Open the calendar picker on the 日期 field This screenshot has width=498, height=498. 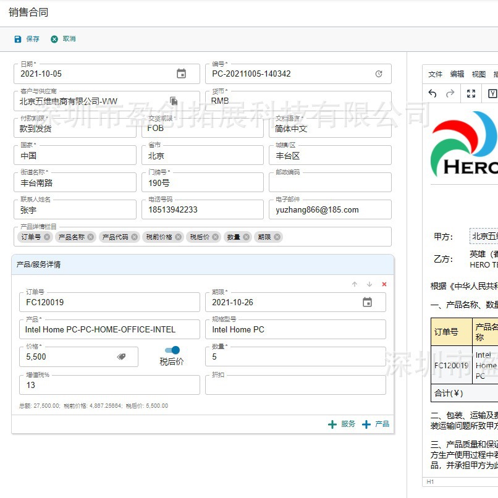point(182,72)
